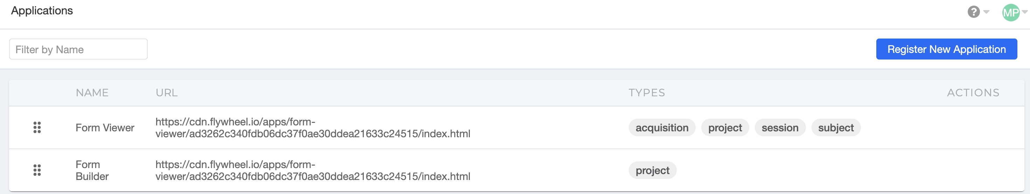Click Register New Application button

coord(946,49)
